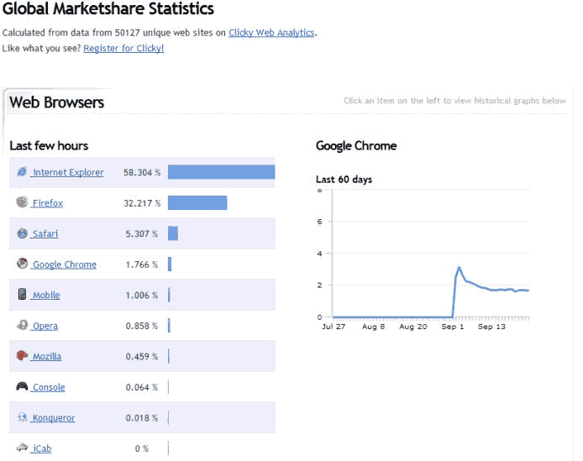This screenshot has width=583, height=461.
Task: Click the Firefox share bar
Action: point(197,203)
